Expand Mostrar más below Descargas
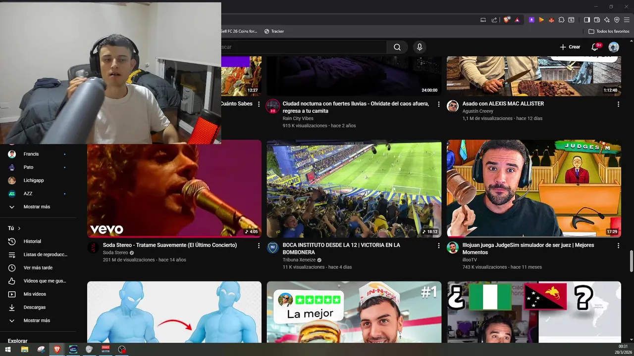634x356 pixels. [38, 320]
